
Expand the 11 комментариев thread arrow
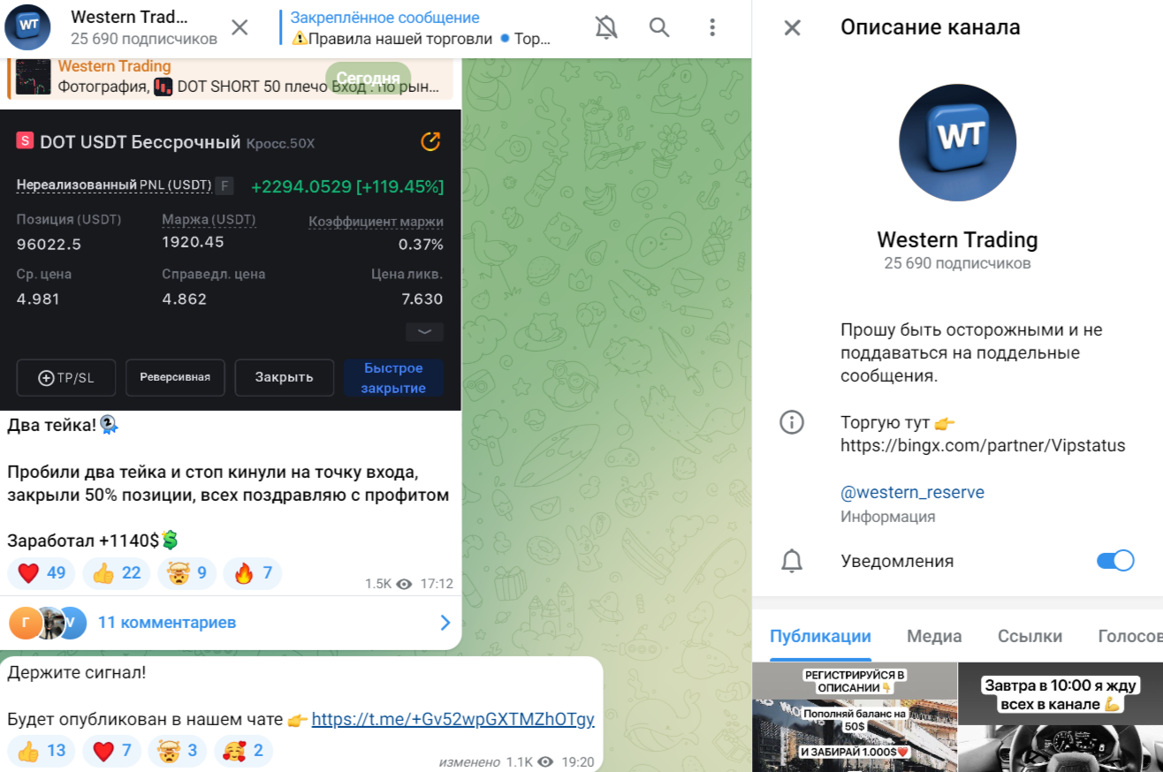[x=445, y=623]
